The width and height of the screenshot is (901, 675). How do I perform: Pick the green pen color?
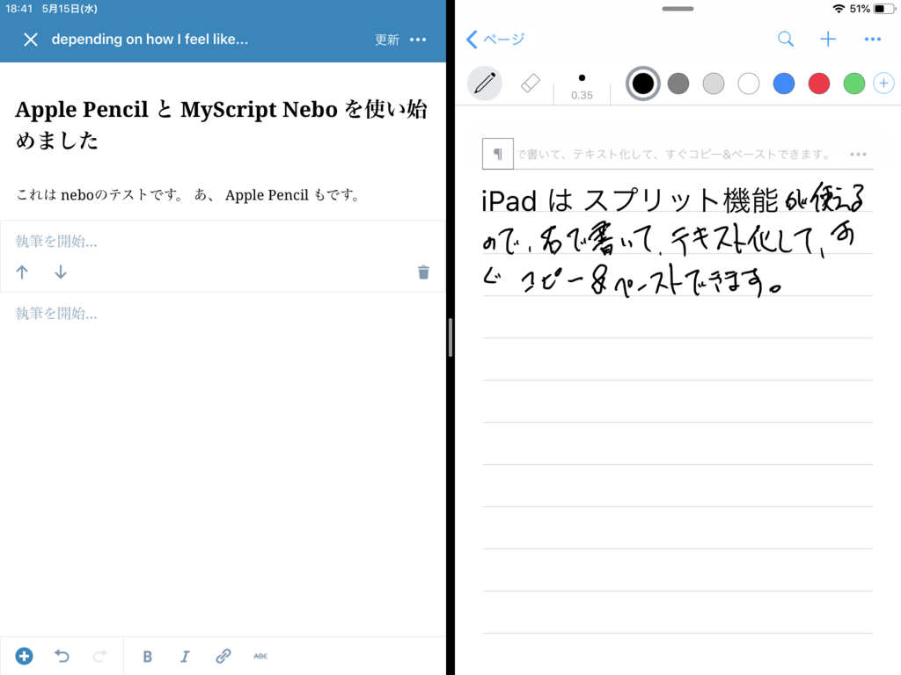coord(853,83)
